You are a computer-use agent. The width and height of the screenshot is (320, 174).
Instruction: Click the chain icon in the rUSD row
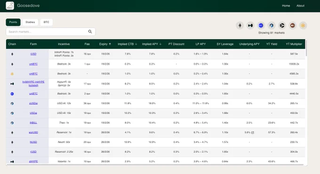(x=12, y=152)
